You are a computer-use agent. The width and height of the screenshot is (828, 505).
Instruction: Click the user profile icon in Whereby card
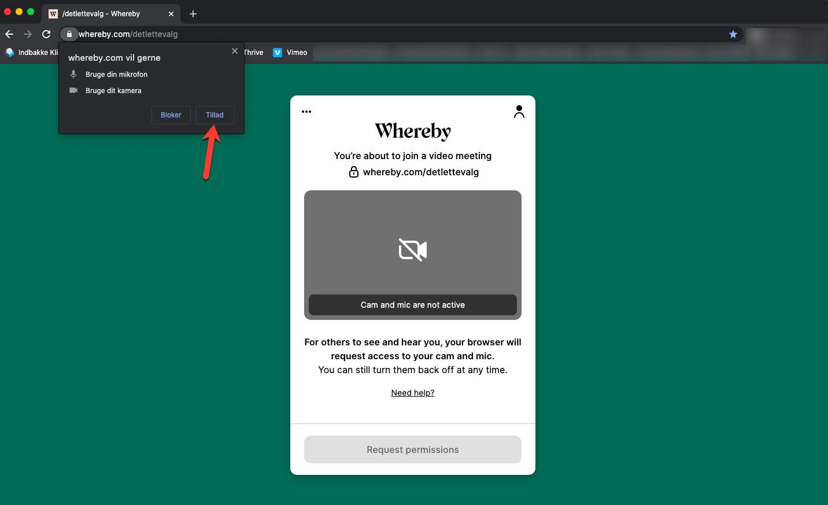[x=519, y=112]
